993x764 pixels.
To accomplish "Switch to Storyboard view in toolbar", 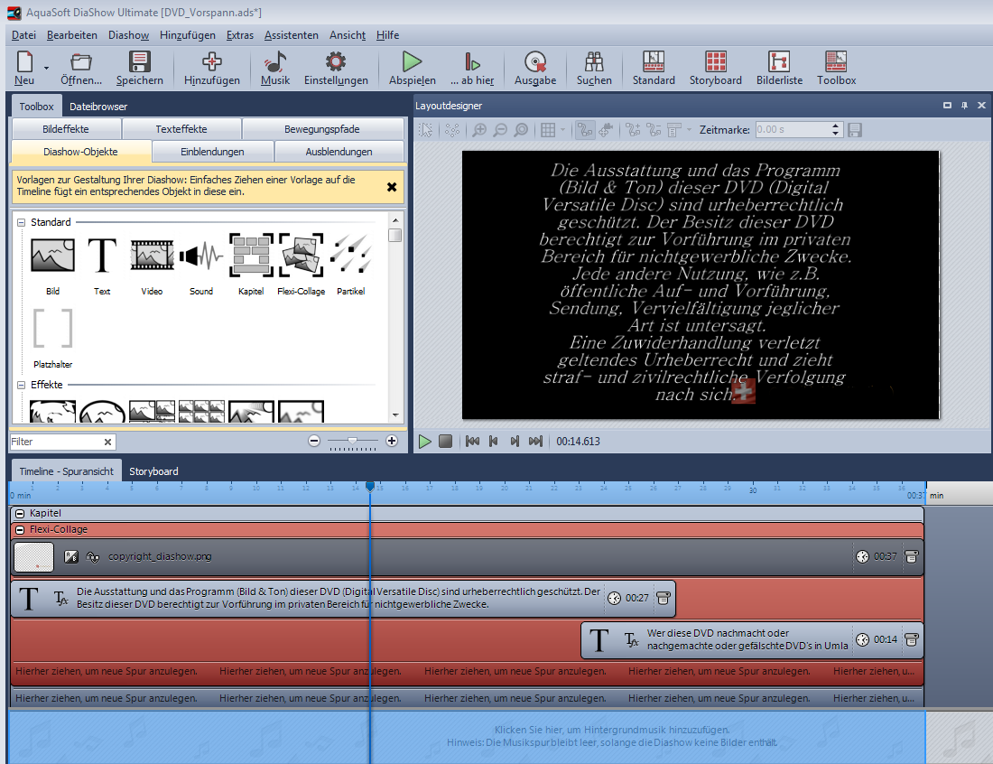I will pos(715,62).
